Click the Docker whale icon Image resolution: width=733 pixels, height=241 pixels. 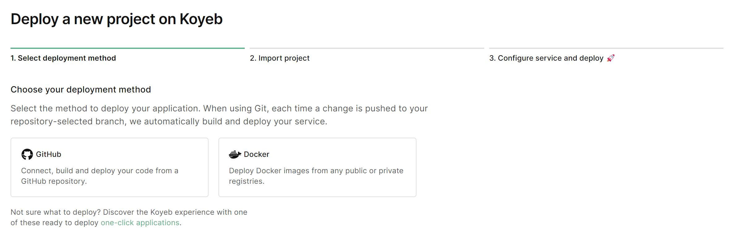[235, 154]
